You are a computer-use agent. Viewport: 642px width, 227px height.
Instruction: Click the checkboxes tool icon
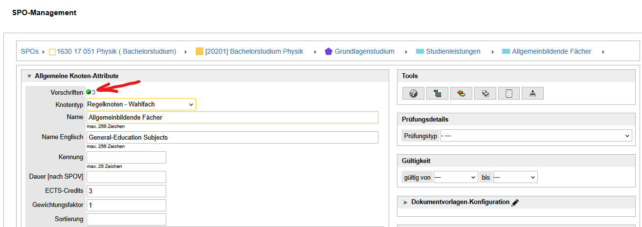tap(485, 94)
